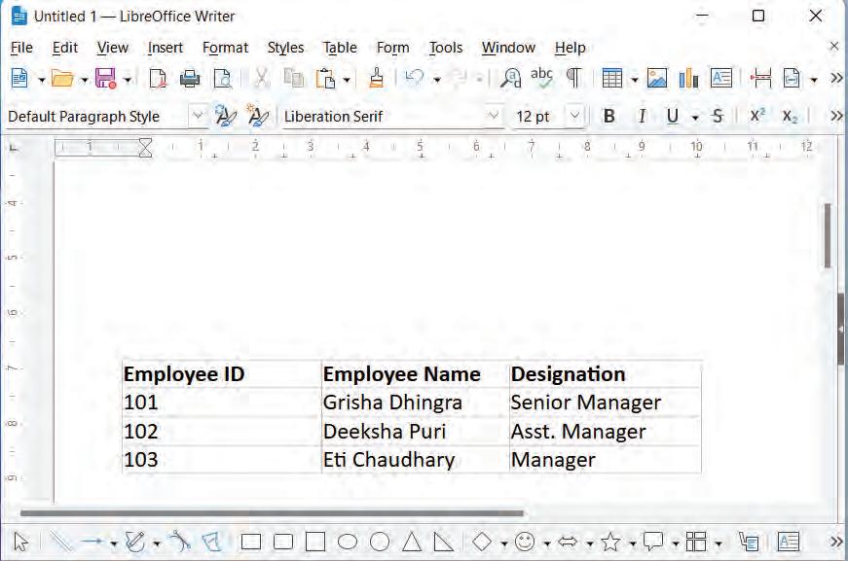
Task: Open the Tools menu
Action: tap(446, 48)
